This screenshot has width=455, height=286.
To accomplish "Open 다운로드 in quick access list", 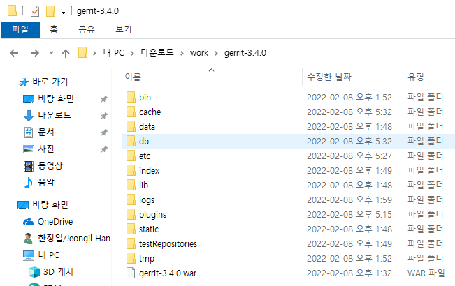I will pos(55,115).
